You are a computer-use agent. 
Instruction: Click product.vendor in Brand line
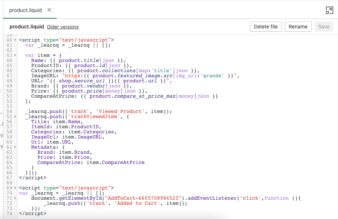click(x=83, y=86)
